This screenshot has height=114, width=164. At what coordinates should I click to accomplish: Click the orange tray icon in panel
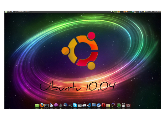124,12
